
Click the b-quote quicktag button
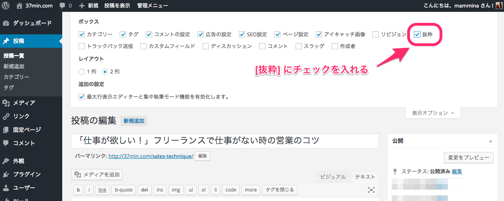(x=124, y=190)
